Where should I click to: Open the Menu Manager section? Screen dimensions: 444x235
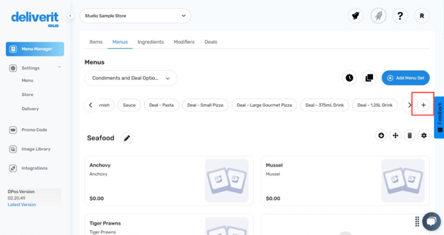[35, 49]
